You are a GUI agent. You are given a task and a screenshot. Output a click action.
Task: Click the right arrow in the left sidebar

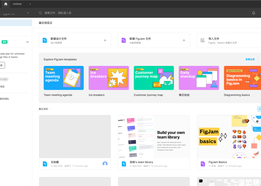tap(27, 42)
